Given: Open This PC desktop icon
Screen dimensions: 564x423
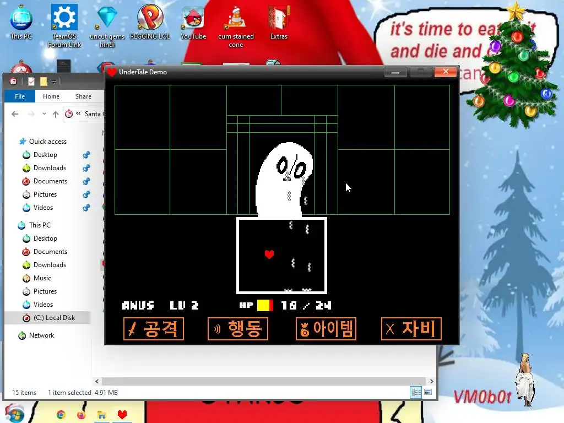Looking at the screenshot, I should click(x=21, y=22).
